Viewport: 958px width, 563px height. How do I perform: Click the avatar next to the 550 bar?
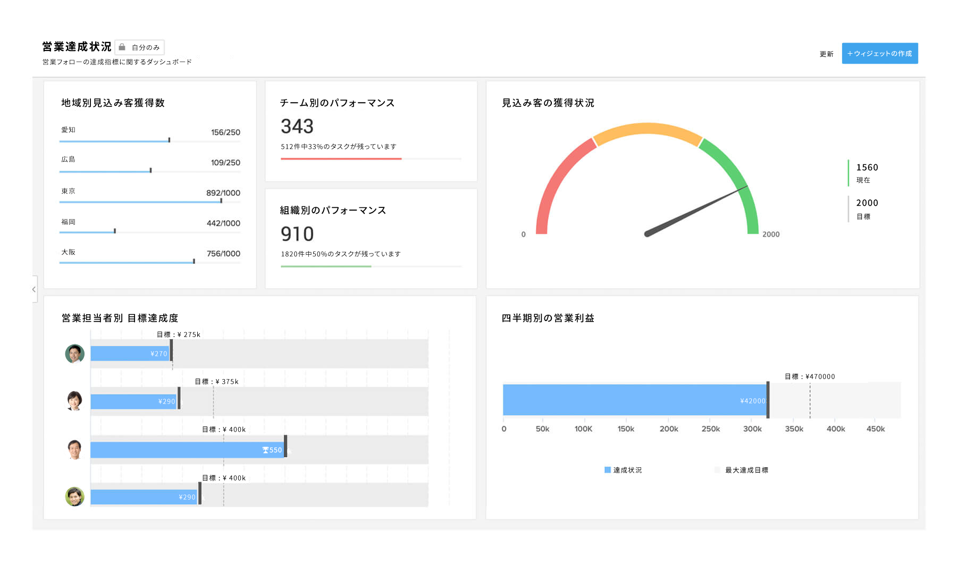(74, 449)
